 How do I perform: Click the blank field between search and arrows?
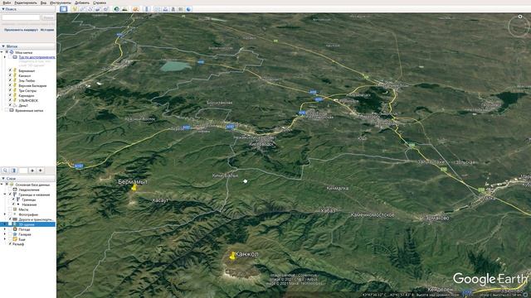(23, 171)
